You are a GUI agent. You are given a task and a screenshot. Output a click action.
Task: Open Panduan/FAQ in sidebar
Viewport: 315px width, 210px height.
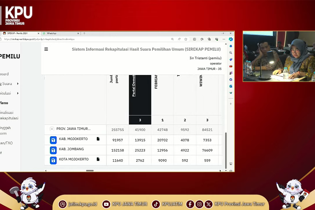pyautogui.click(x=6, y=143)
